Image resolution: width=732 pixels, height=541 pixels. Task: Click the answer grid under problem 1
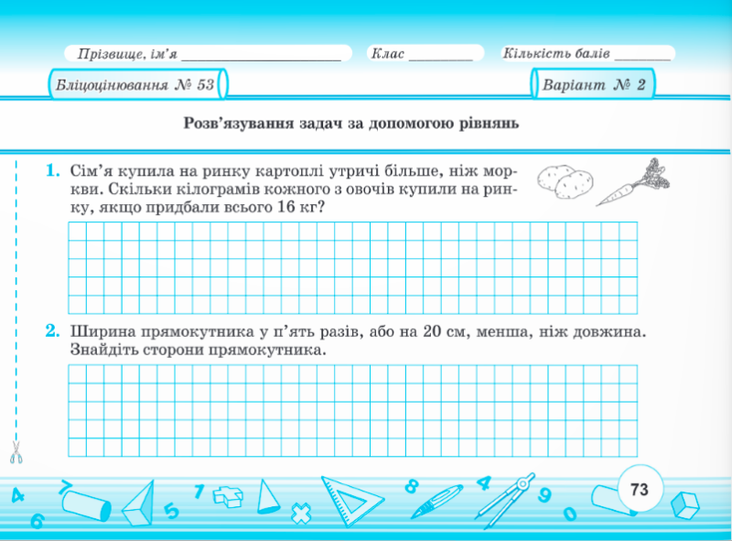point(352,266)
